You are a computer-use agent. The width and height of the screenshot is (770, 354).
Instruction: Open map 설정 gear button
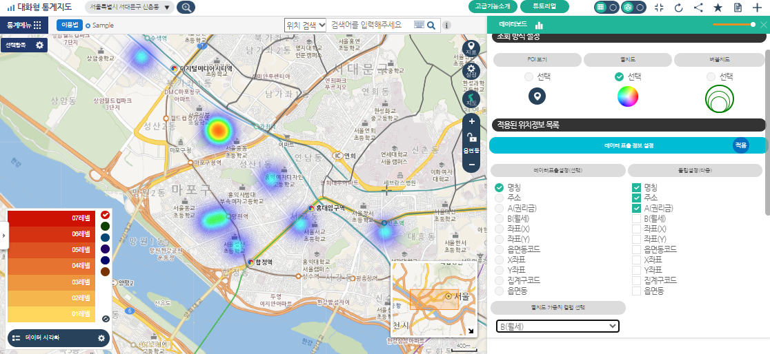coord(471,72)
